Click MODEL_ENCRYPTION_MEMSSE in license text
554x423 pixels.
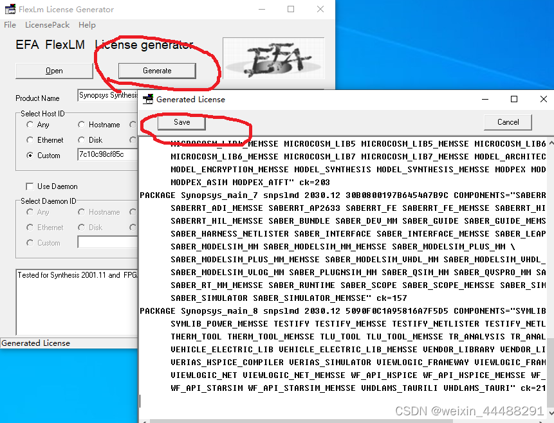tap(230, 170)
